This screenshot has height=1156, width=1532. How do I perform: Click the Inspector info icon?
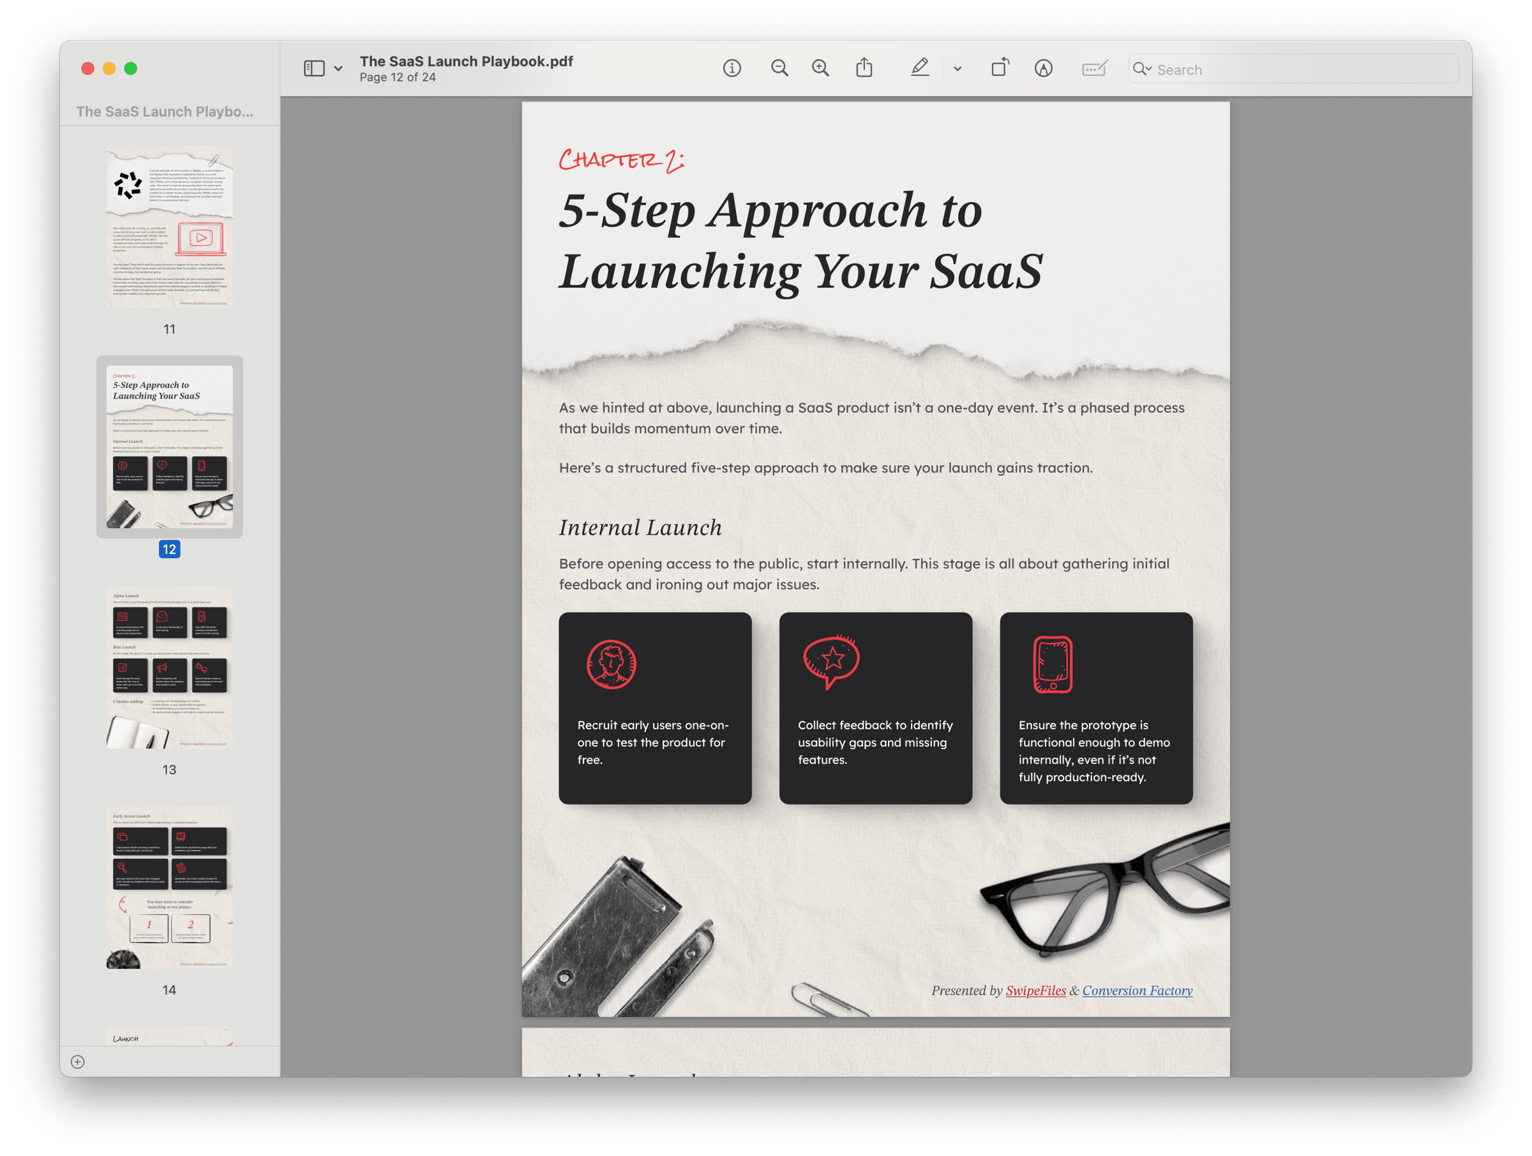[x=732, y=68]
